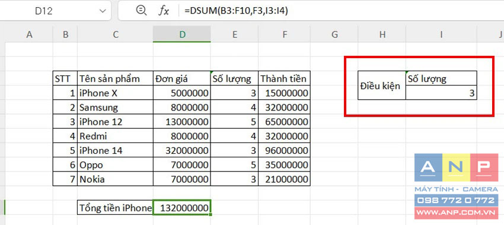Select column E header

pyautogui.click(x=234, y=34)
